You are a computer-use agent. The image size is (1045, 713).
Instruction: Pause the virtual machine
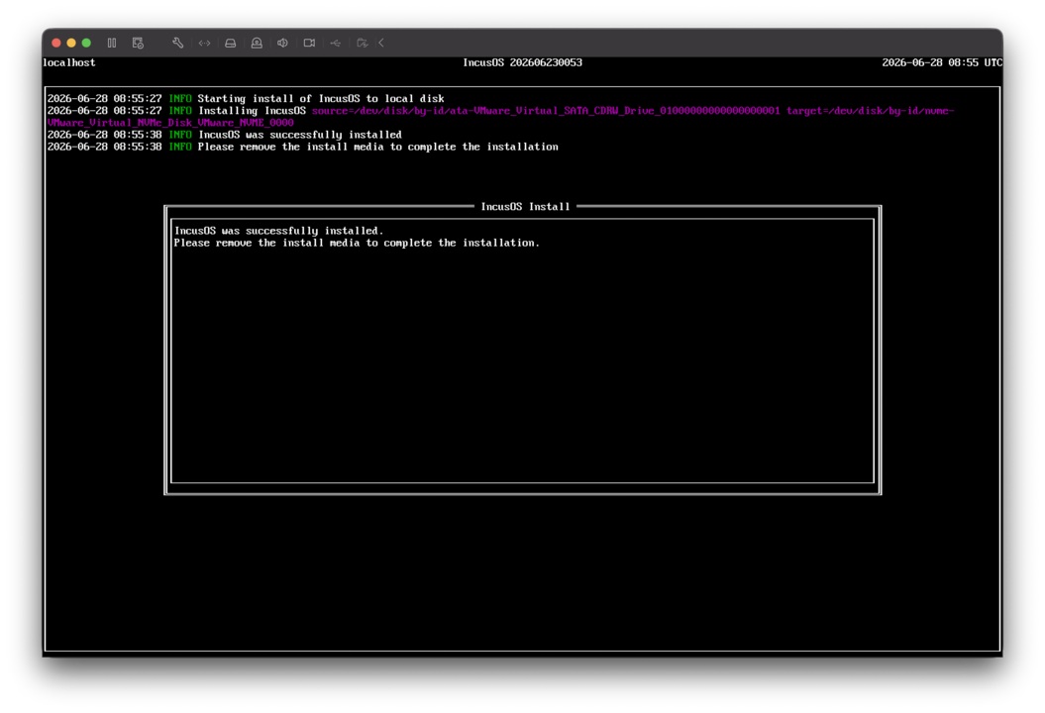point(112,43)
